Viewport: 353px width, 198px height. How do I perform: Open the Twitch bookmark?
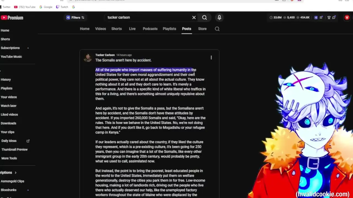(x=62, y=7)
